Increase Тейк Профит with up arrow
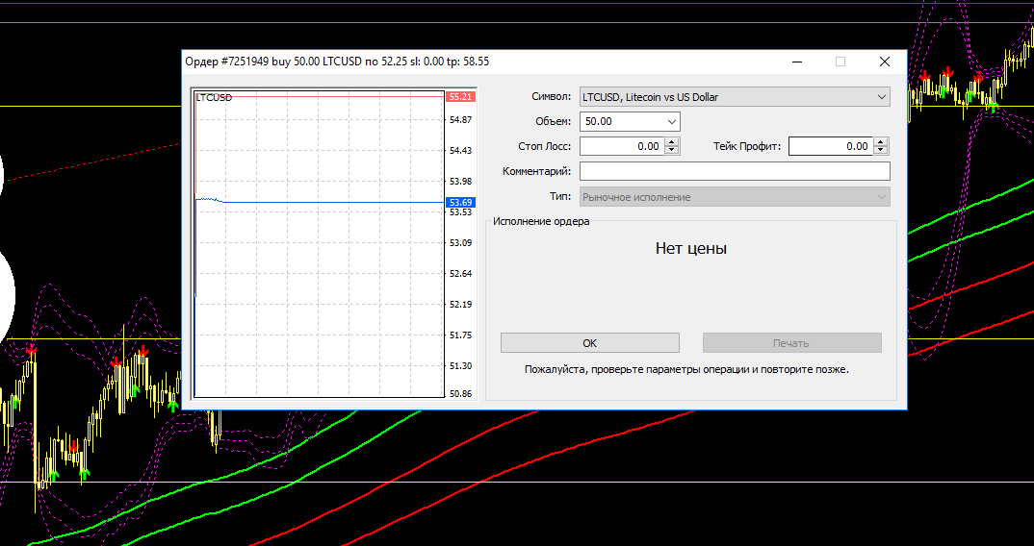This screenshot has height=546, width=1034. tap(881, 142)
